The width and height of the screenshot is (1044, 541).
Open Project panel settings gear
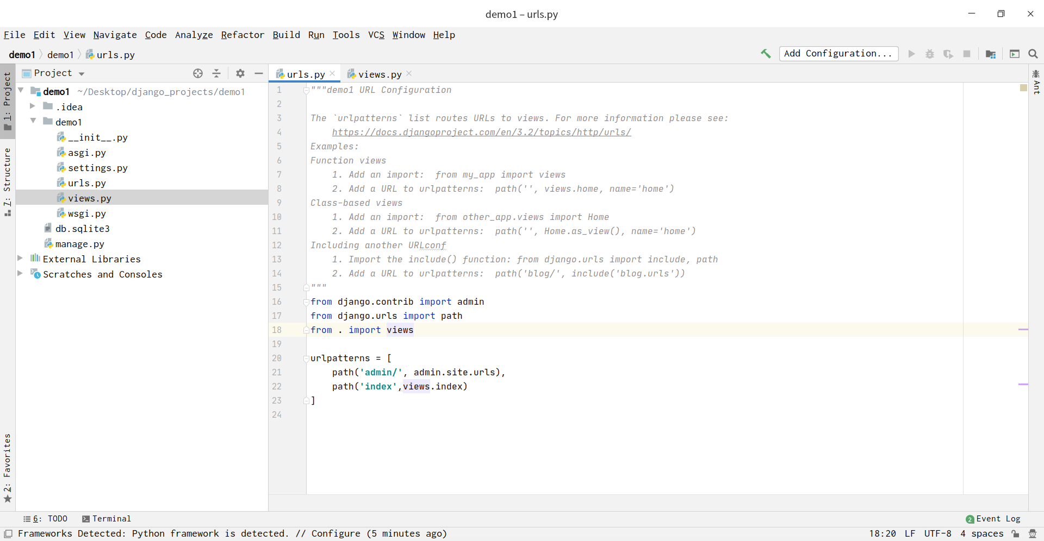pyautogui.click(x=240, y=73)
